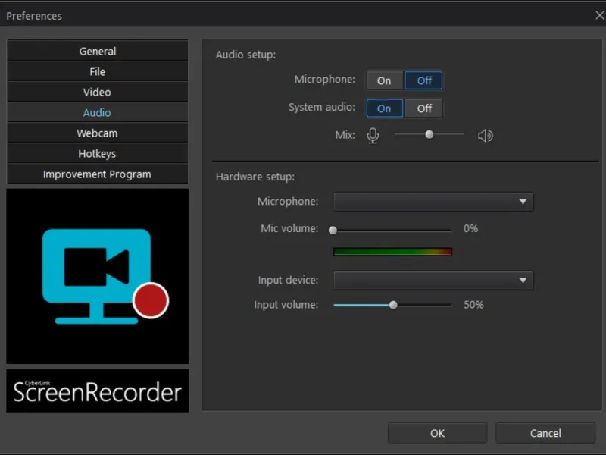Disable System audio with Off button
Screen dimensions: 606x455
pos(423,108)
